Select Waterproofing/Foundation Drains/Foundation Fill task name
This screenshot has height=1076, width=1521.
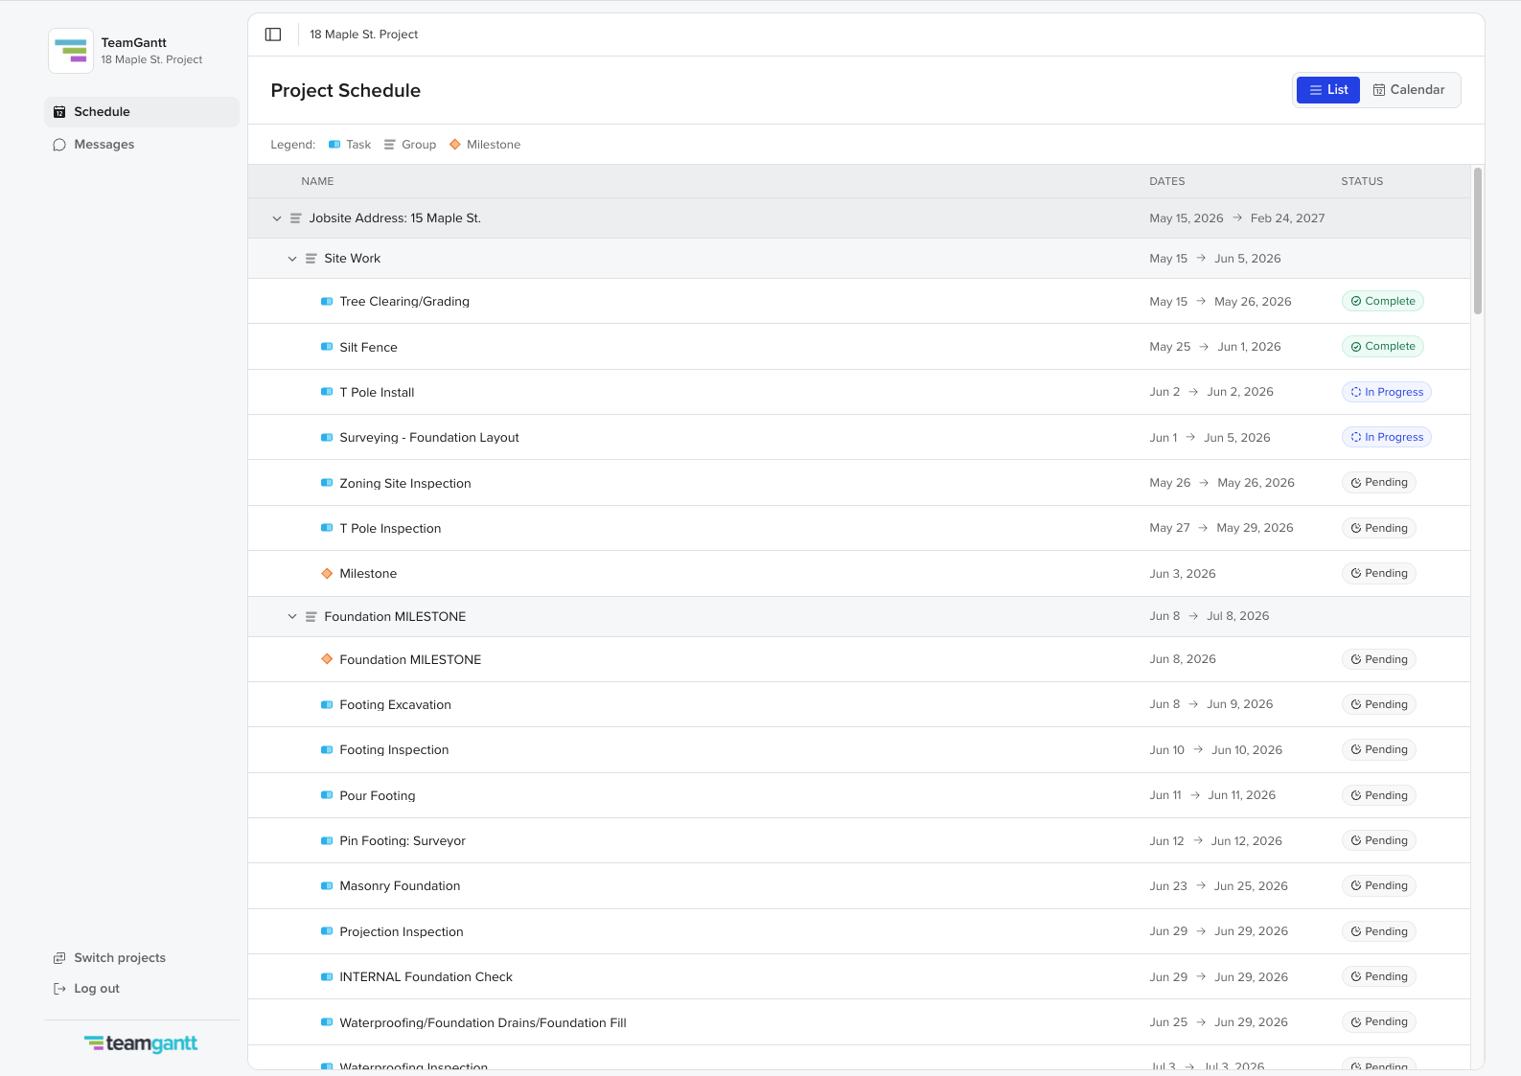pyautogui.click(x=483, y=1023)
